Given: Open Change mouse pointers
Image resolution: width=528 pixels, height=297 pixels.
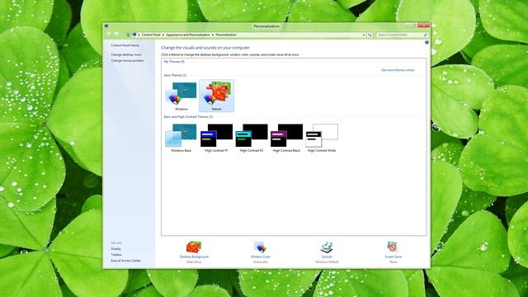Looking at the screenshot, I should click(x=127, y=60).
